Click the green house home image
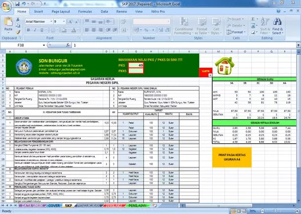 pyautogui.click(x=225, y=66)
